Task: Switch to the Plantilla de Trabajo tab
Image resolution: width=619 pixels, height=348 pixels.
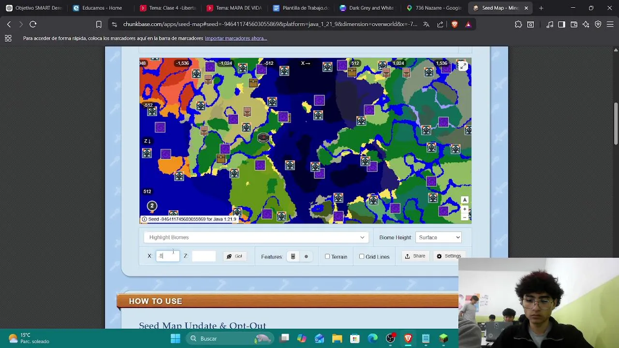Action: [300, 8]
